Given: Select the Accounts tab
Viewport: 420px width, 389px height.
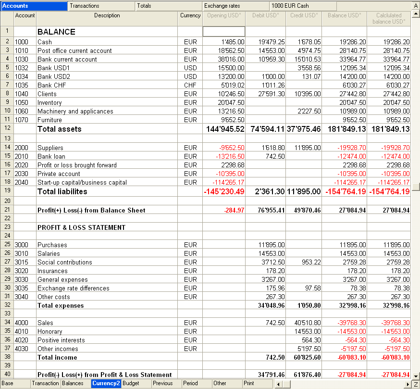Looking at the screenshot, I should click(x=34, y=6).
